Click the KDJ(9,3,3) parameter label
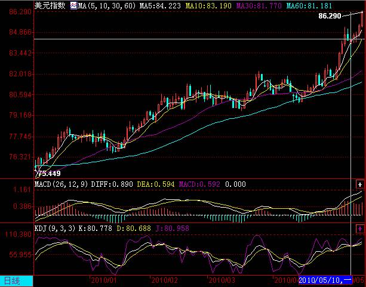Viewport: 366px width, 287px height. (x=55, y=228)
